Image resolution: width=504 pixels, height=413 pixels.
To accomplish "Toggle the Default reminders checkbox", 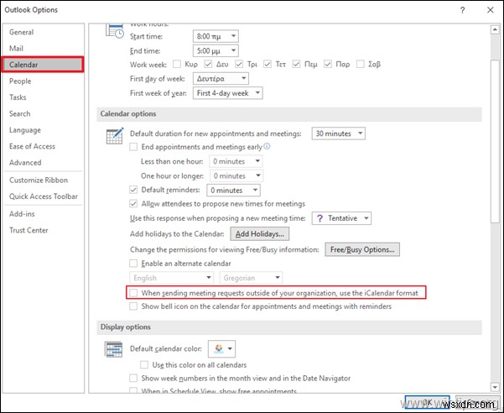I will click(x=133, y=190).
